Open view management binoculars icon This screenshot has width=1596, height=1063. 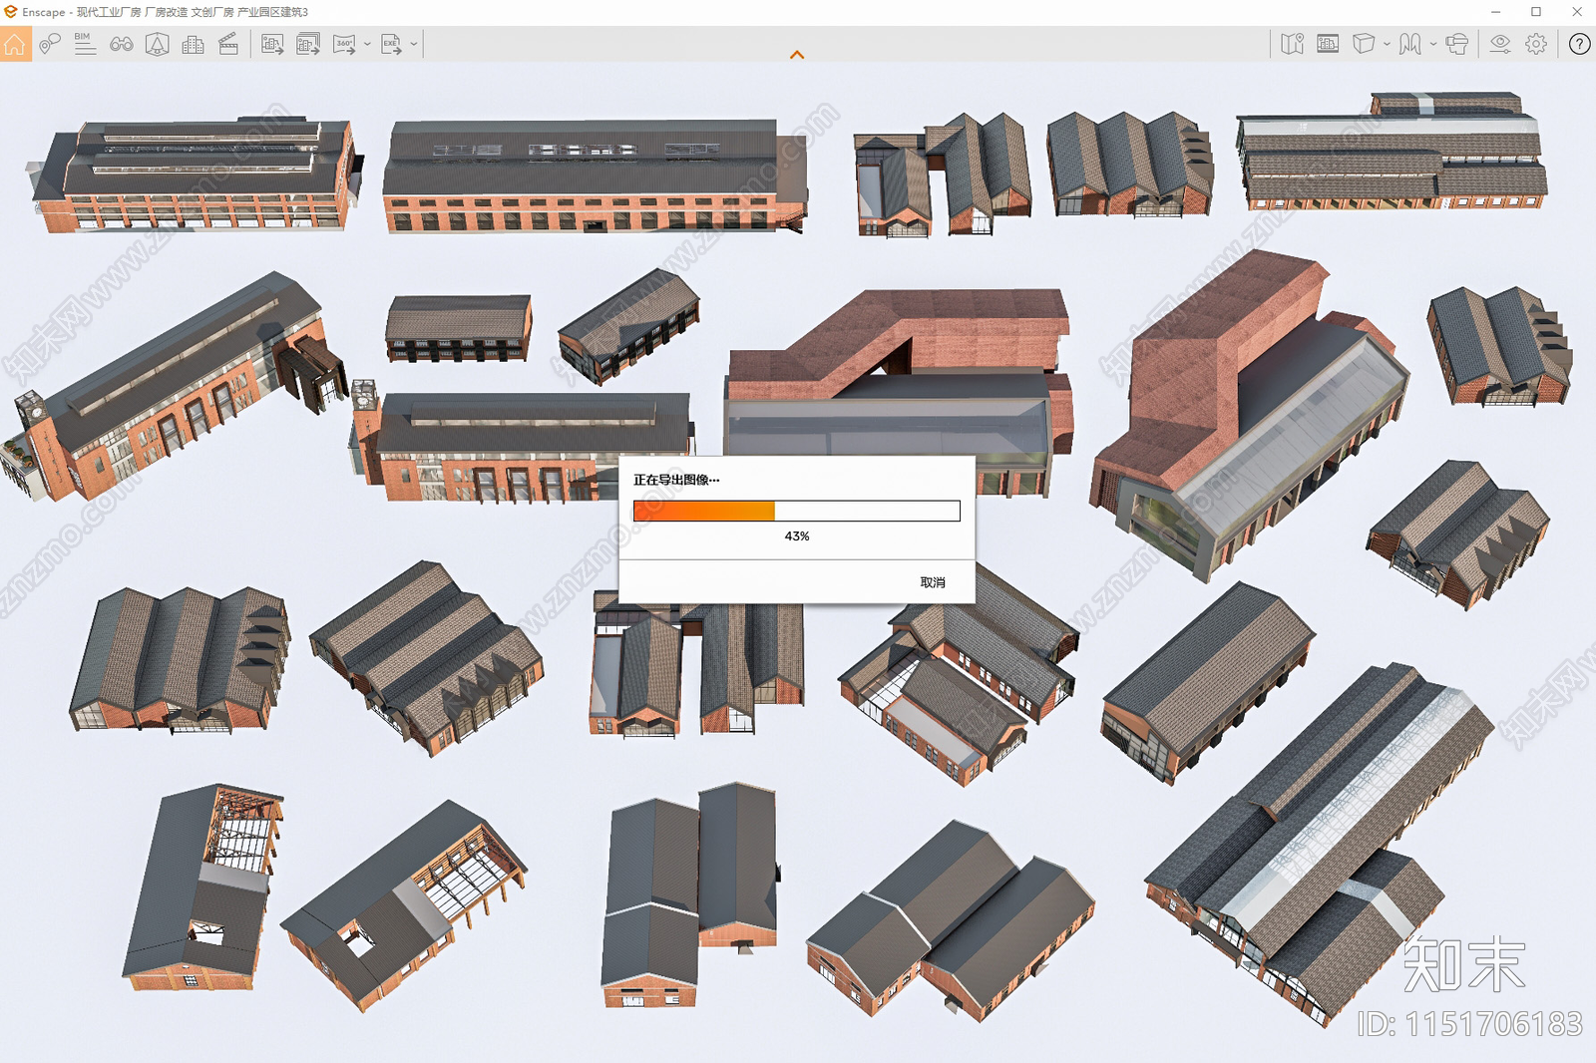coord(122,44)
